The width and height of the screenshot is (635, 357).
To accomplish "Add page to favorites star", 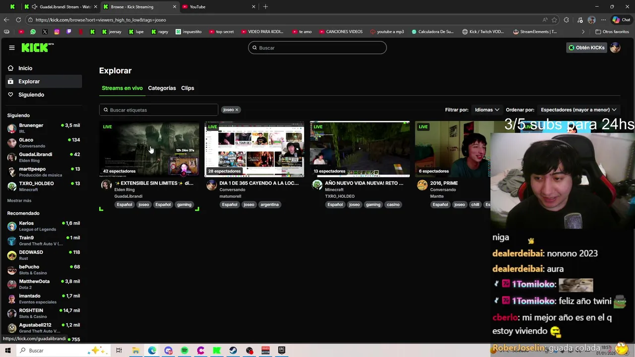I will [554, 20].
